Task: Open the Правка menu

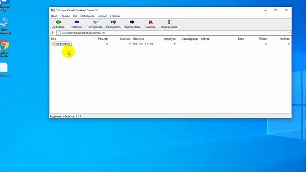Action: coord(65,16)
